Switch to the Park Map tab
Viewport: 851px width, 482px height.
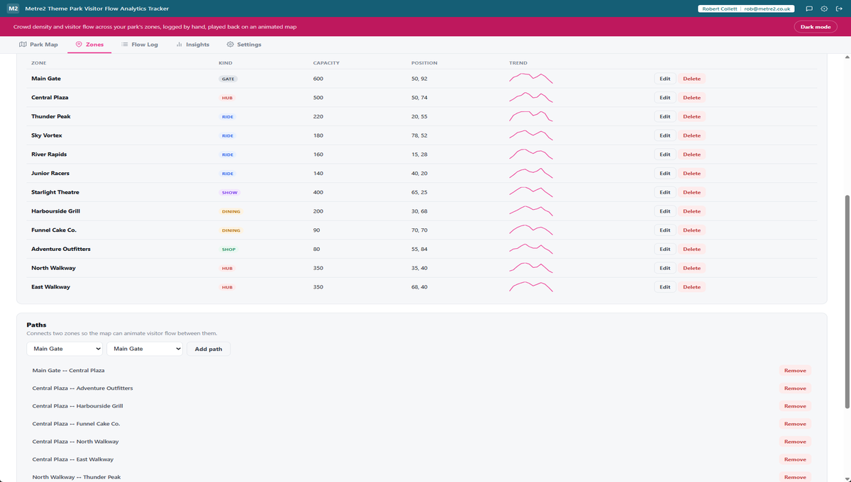39,45
